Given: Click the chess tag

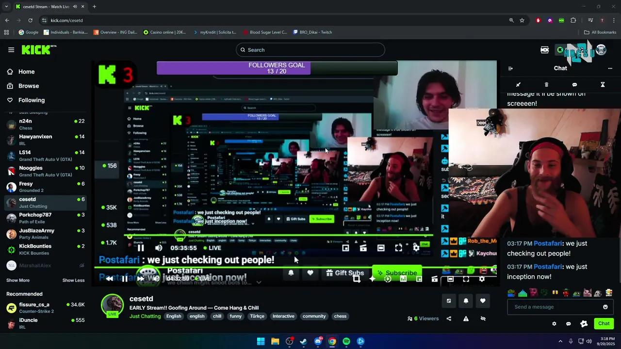Looking at the screenshot, I should (x=340, y=316).
